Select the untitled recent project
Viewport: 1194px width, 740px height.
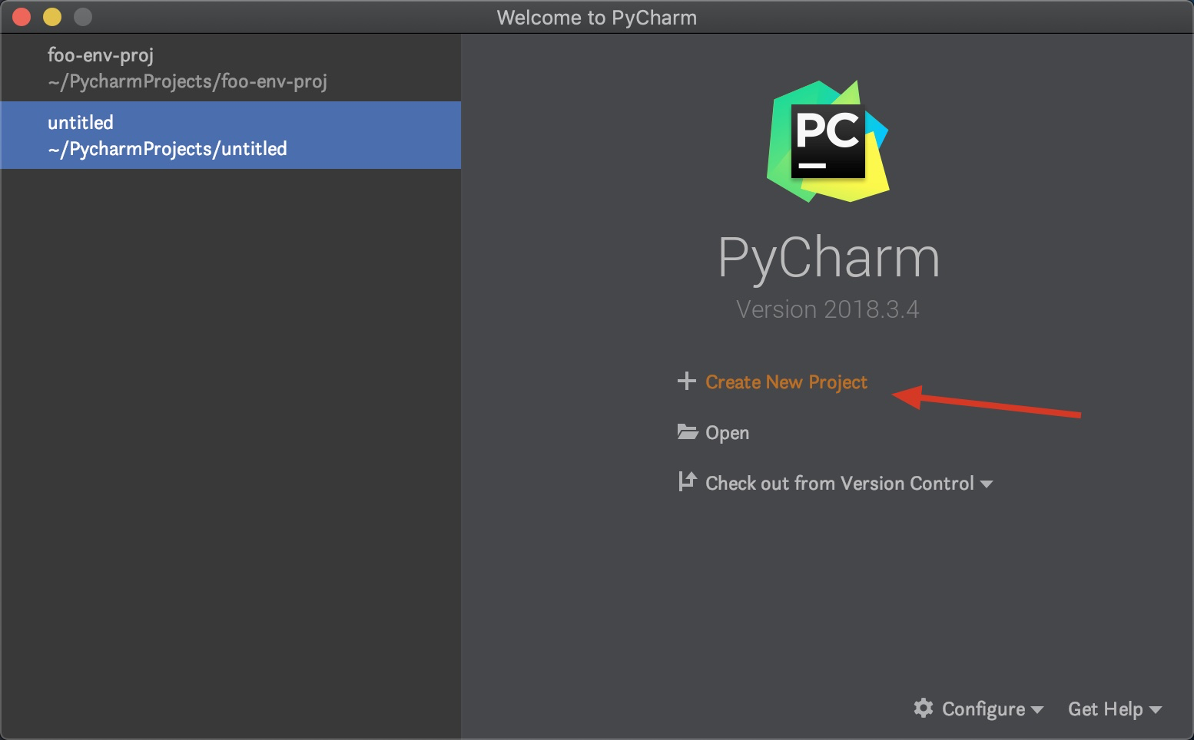231,135
